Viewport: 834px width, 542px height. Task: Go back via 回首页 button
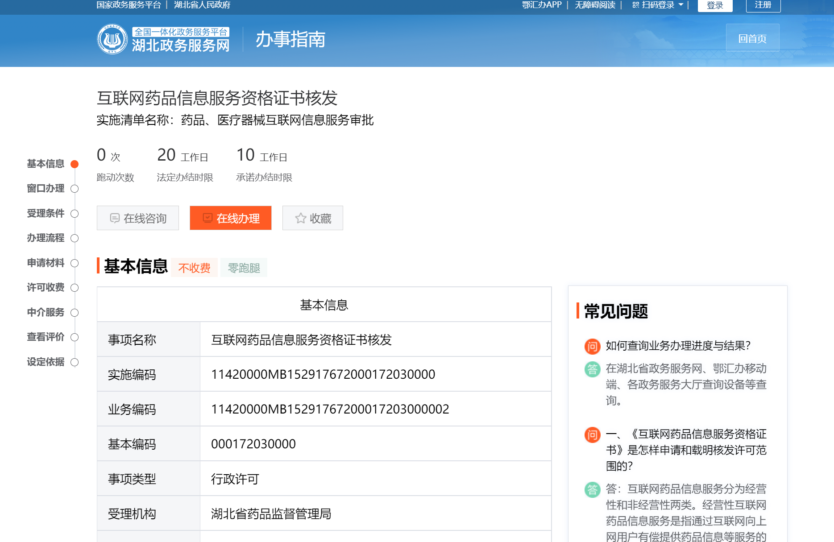click(x=752, y=38)
